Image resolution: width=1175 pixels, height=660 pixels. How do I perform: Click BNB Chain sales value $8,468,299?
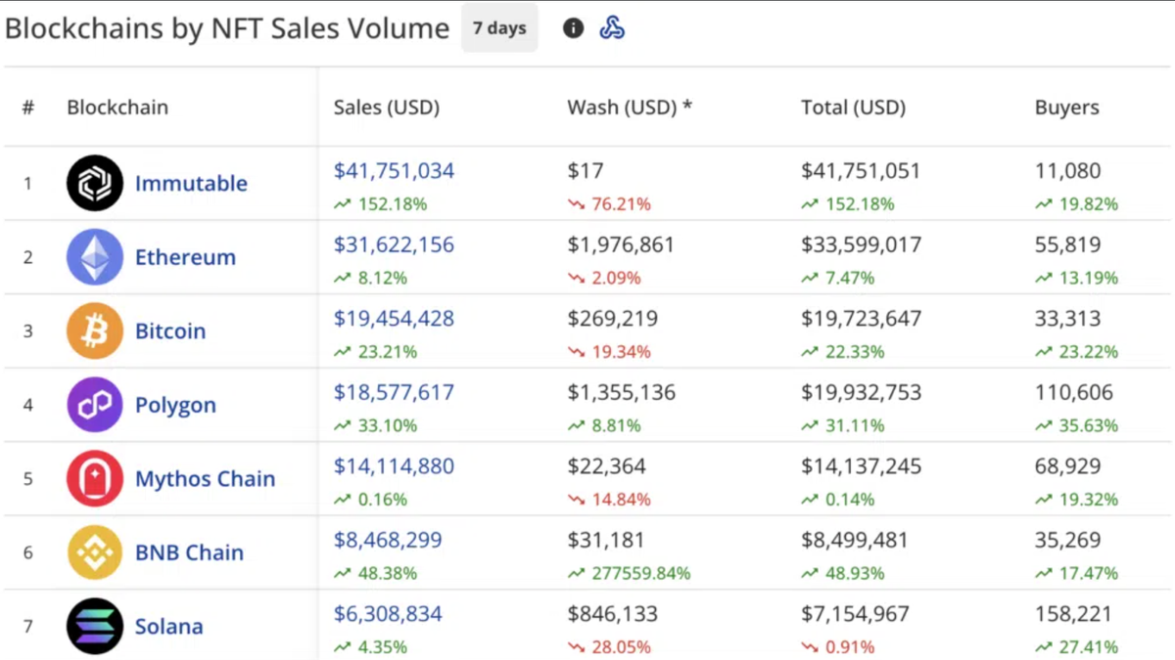coord(388,540)
